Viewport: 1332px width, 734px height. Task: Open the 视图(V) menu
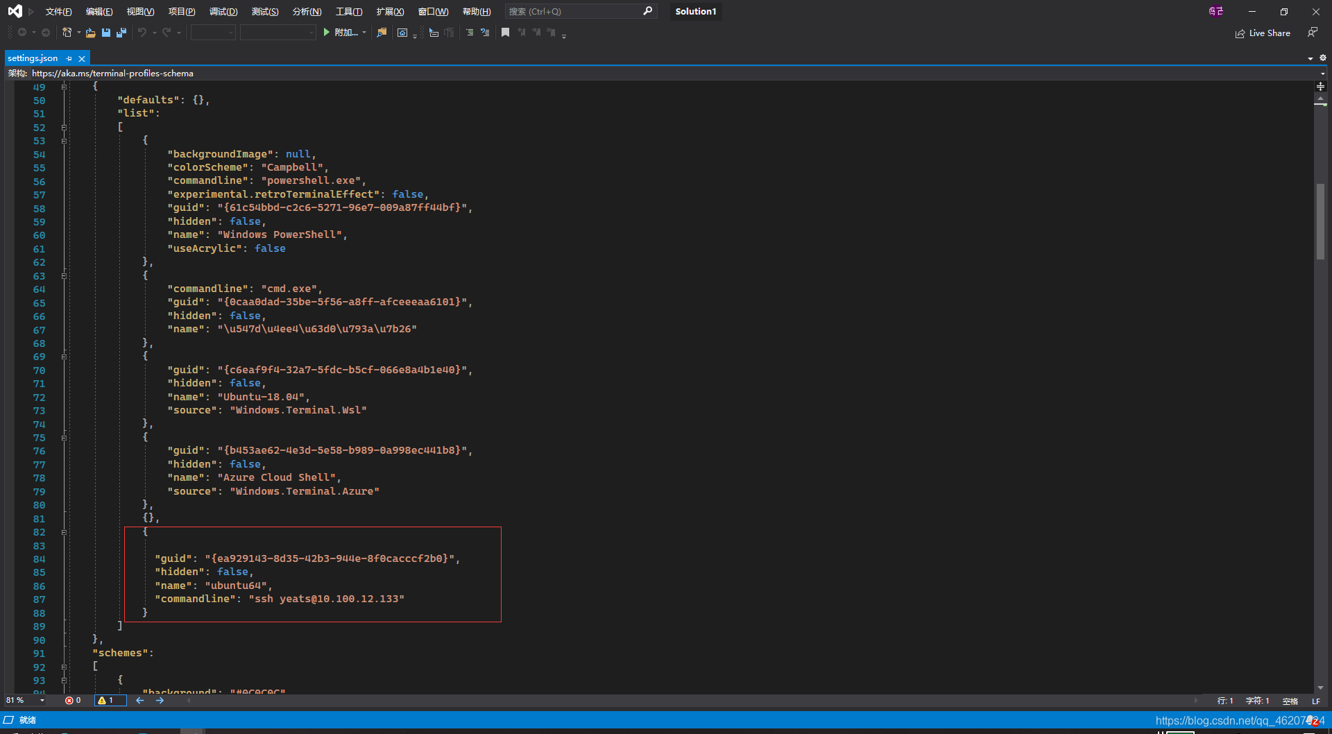pyautogui.click(x=140, y=11)
